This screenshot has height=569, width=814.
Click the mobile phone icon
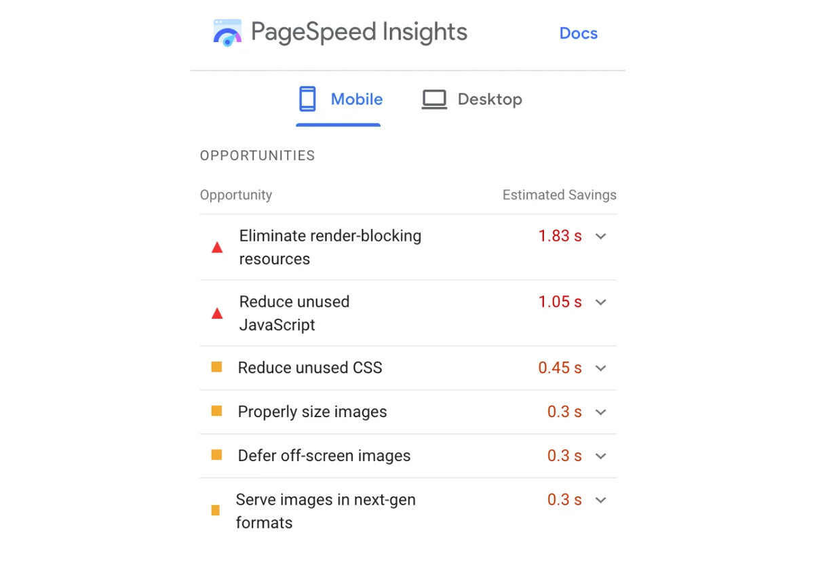307,99
